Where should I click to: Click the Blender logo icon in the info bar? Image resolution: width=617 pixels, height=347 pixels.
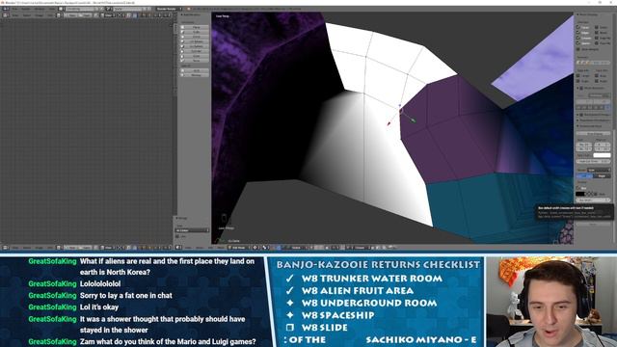click(188, 9)
